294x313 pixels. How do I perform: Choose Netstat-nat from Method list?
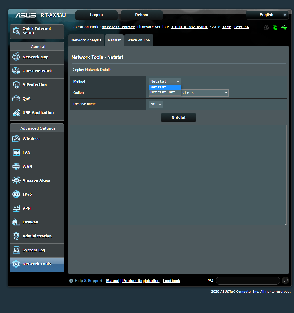(165, 92)
